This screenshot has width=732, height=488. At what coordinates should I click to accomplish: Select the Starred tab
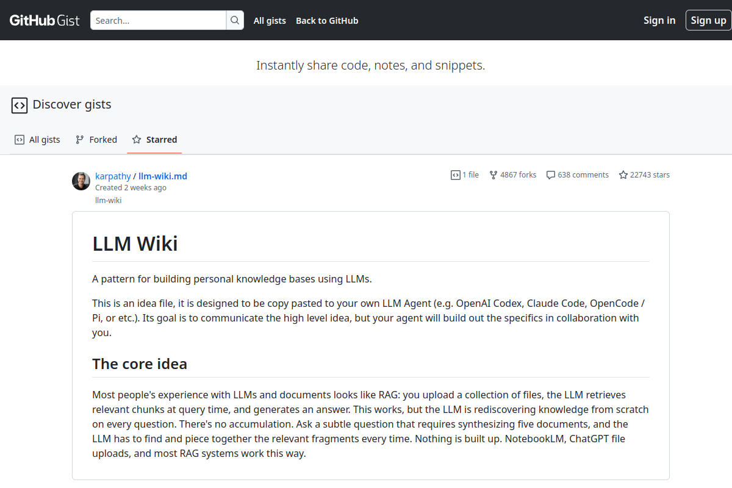click(154, 140)
